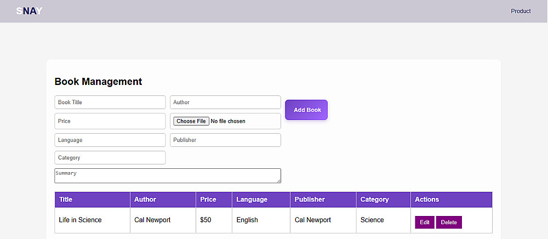Viewport: 548px width, 239px height.
Task: Delete the Life in Science entry
Action: (449, 222)
